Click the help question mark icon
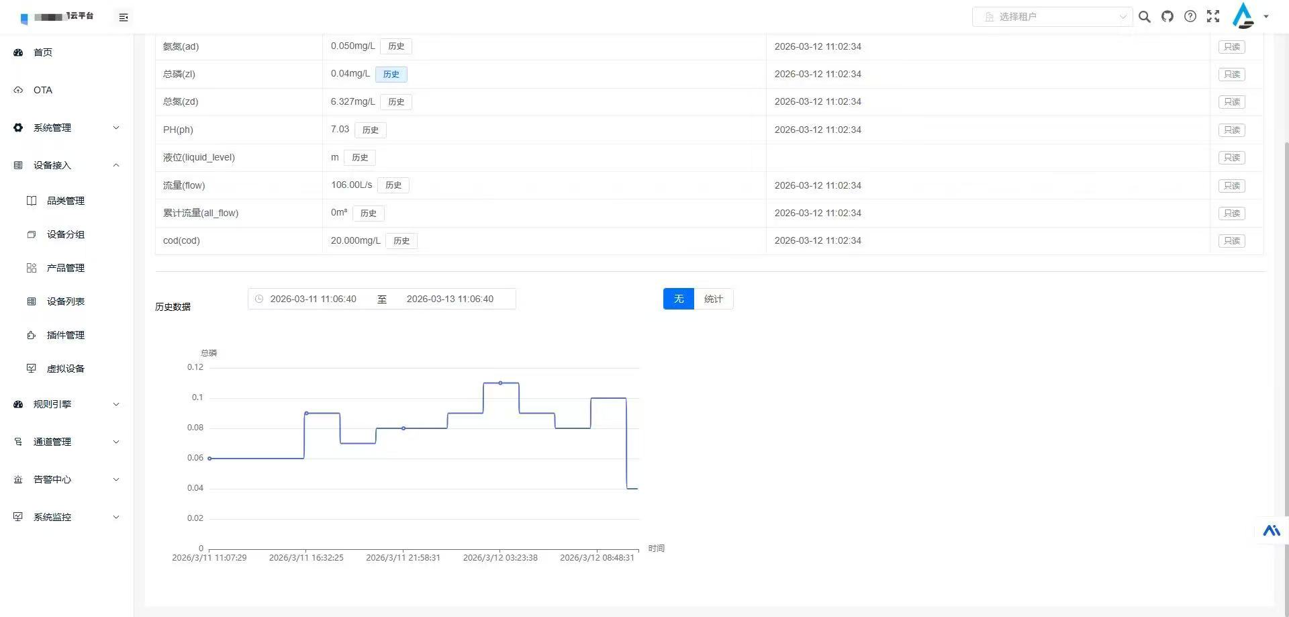Image resolution: width=1289 pixels, height=617 pixels. [1190, 17]
